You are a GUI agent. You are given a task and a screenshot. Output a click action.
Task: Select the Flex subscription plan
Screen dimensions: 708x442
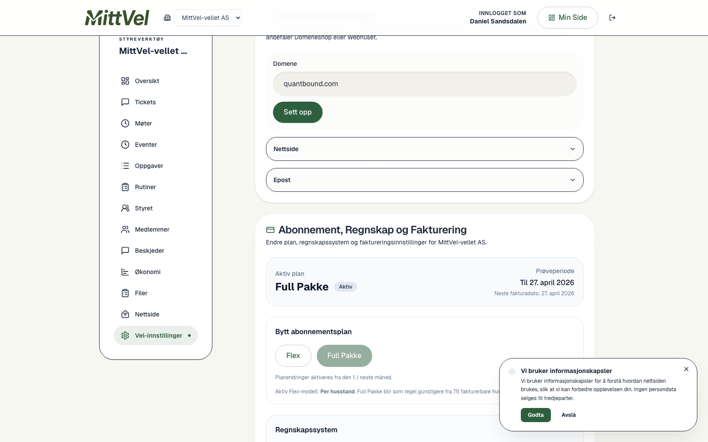point(293,356)
